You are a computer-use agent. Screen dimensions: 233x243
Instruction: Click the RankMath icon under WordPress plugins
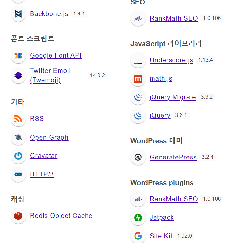click(x=138, y=199)
